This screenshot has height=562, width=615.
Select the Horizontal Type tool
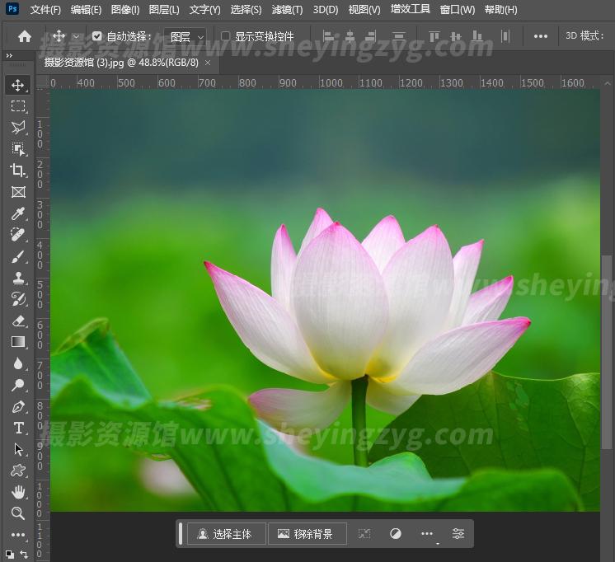[18, 429]
